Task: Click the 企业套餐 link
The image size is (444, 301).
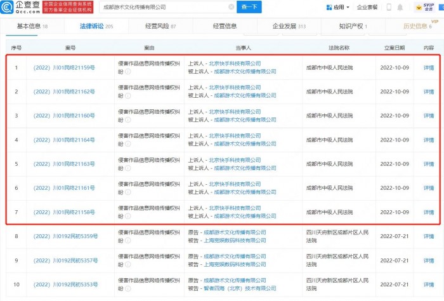Action: pos(367,7)
